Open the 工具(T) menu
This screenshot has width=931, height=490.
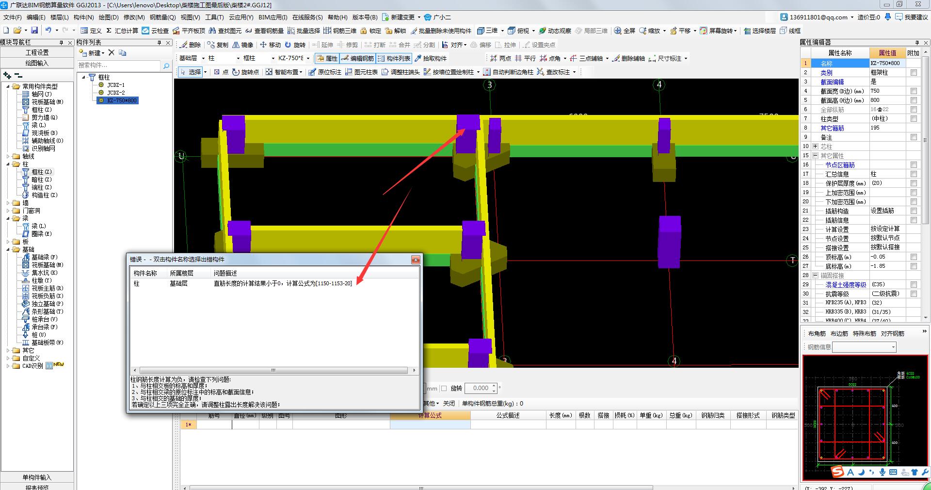point(214,17)
